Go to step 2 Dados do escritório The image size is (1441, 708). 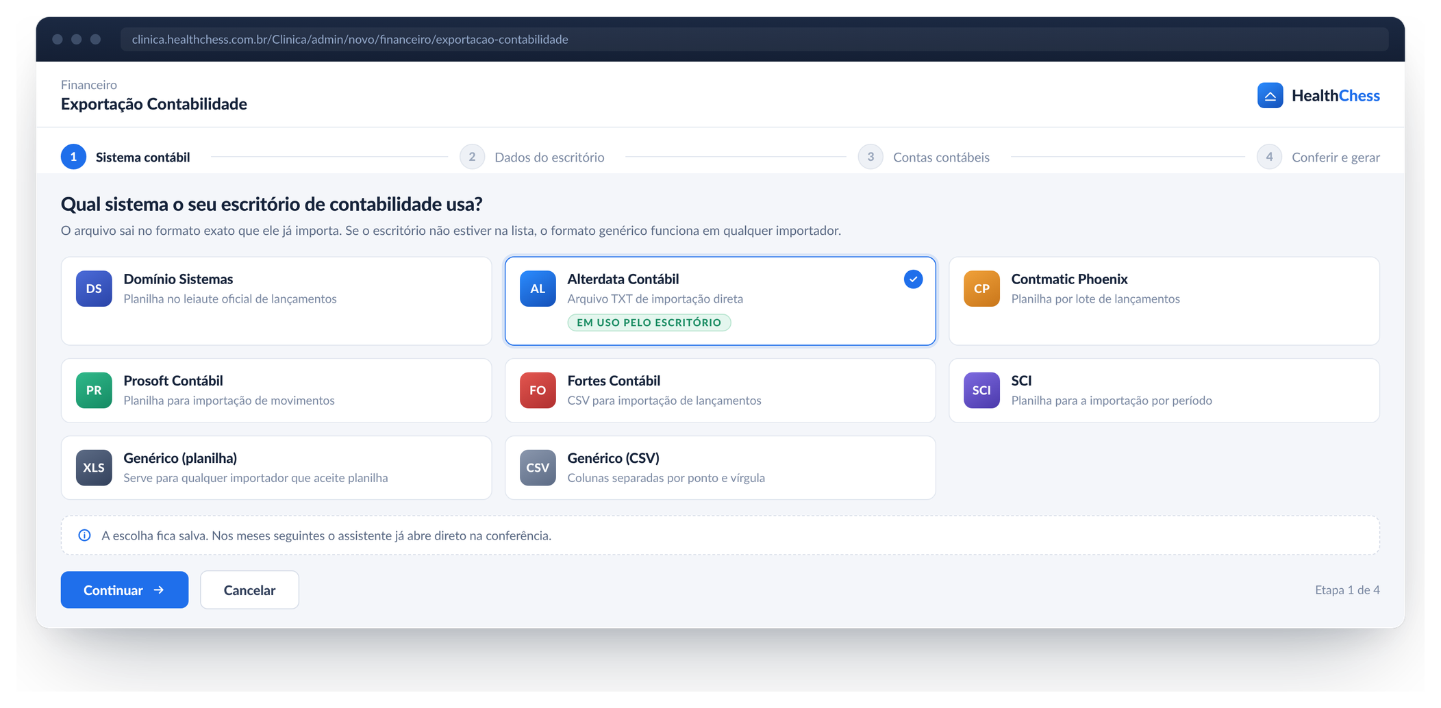coord(532,157)
